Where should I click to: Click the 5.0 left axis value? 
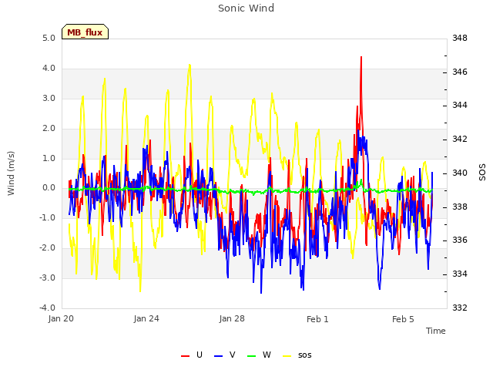[49, 38]
